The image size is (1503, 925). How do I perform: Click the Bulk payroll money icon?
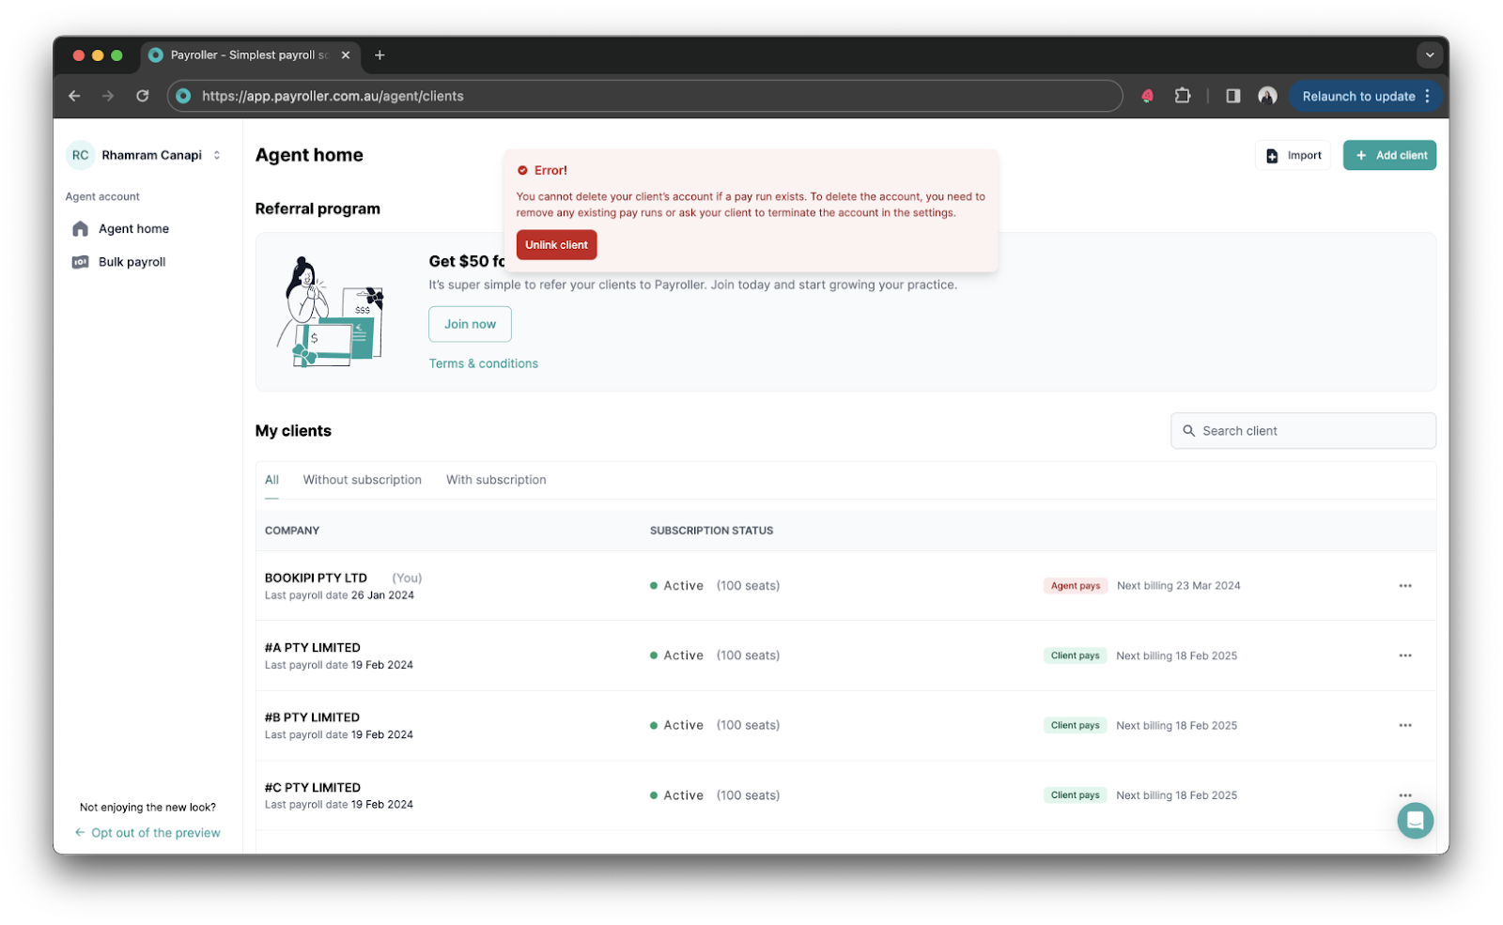pos(81,262)
